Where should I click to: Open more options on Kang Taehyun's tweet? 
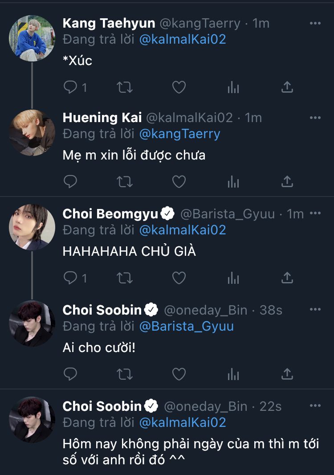click(x=315, y=23)
